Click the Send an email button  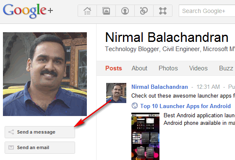40,147
